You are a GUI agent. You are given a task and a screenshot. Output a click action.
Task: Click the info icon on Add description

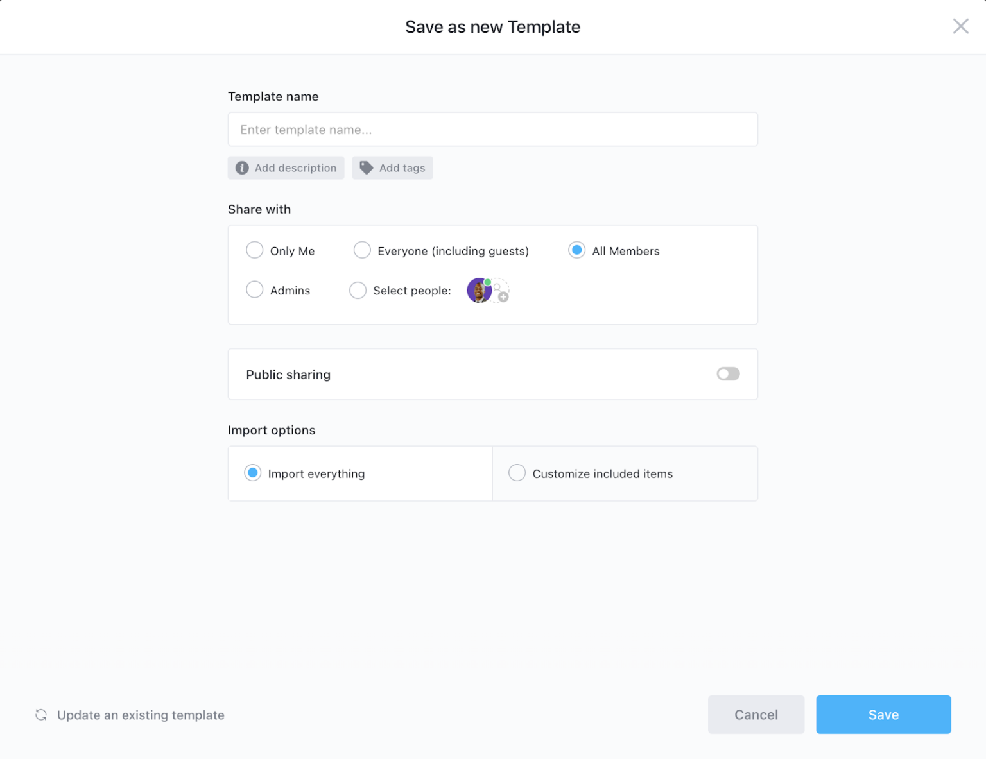[x=242, y=167]
